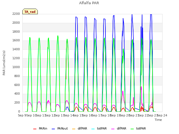Click the orange difPAR color marker
Image resolution: width=179 pixels, height=134 pixels.
click(x=74, y=129)
